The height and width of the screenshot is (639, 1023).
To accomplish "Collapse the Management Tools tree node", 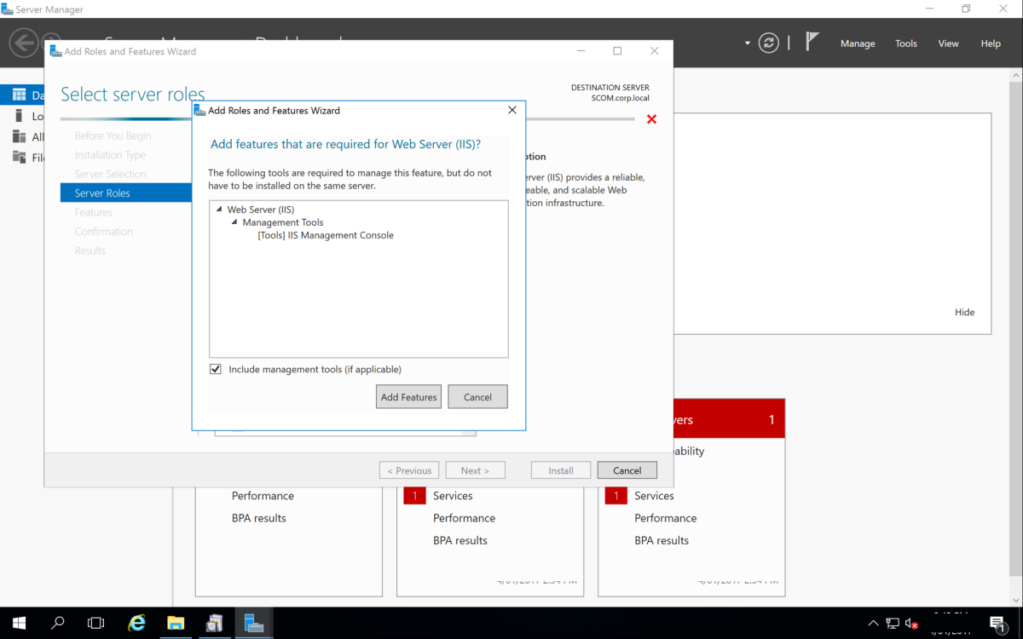I will tap(234, 222).
